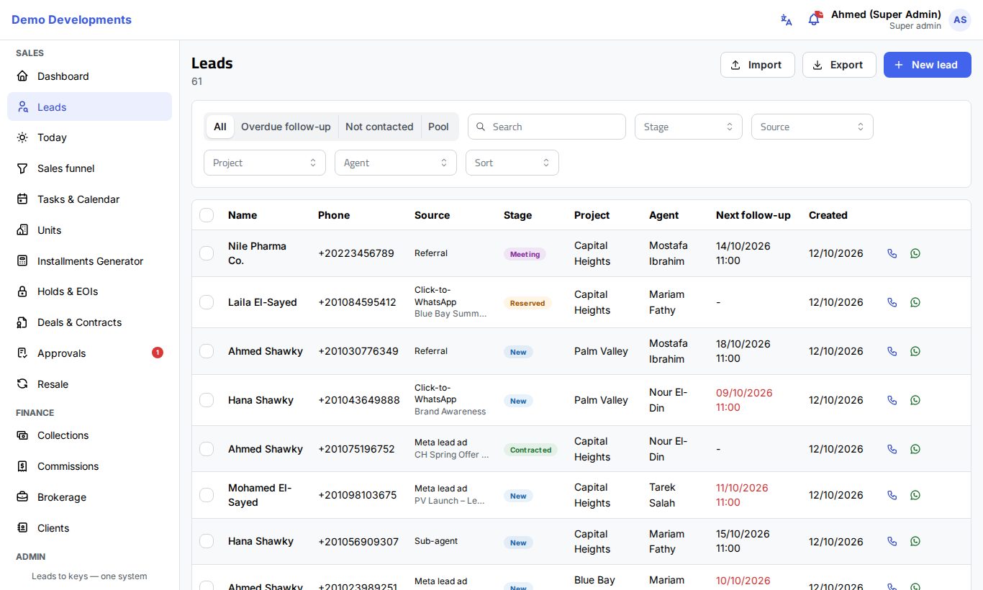This screenshot has height=590, width=983.
Task: Open WhatsApp icon for Laila El-Sayed
Action: (915, 302)
